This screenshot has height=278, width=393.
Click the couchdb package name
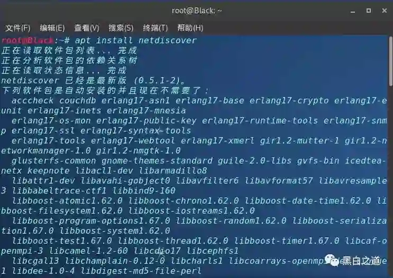[77, 101]
